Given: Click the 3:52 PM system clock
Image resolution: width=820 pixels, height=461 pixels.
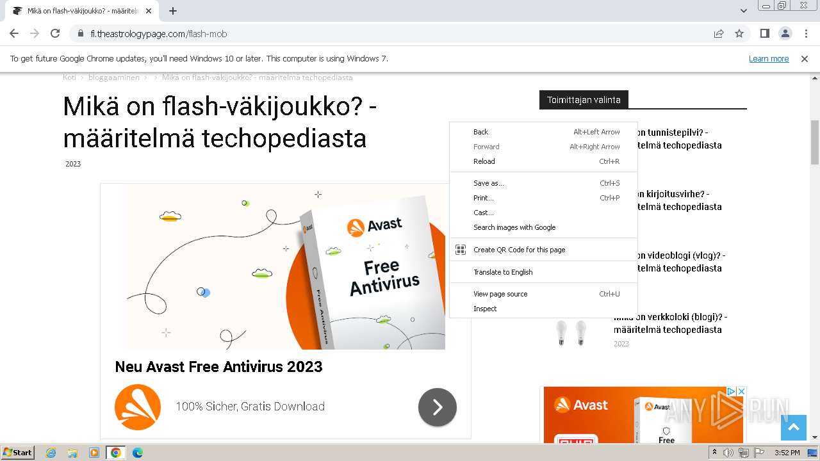Looking at the screenshot, I should click(x=787, y=453).
